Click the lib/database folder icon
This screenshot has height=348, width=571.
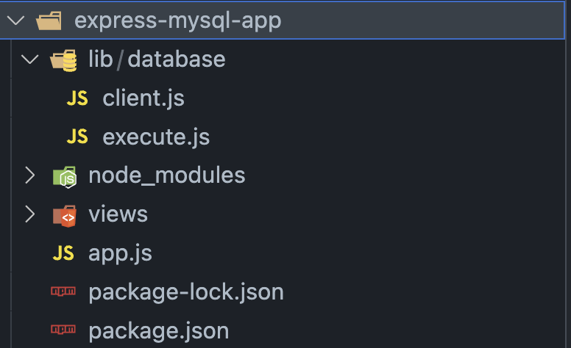point(64,60)
